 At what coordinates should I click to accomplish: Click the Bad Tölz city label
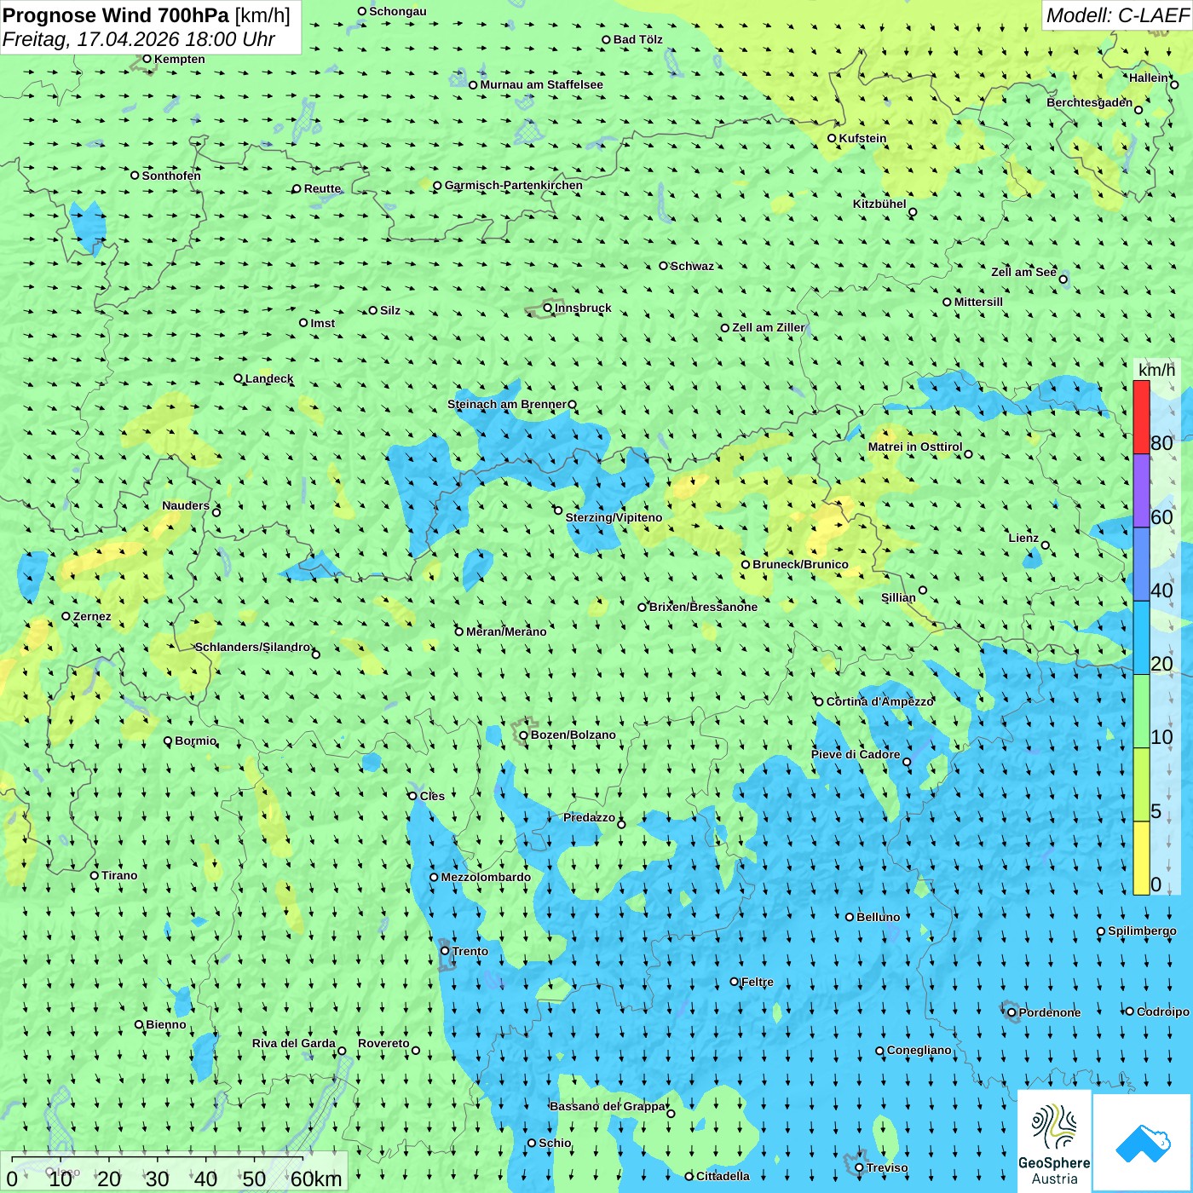coord(637,39)
